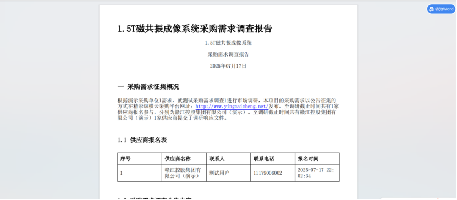The width and height of the screenshot is (457, 200).
Task: Click the table cell with sequence number 1
Action: pos(140,173)
